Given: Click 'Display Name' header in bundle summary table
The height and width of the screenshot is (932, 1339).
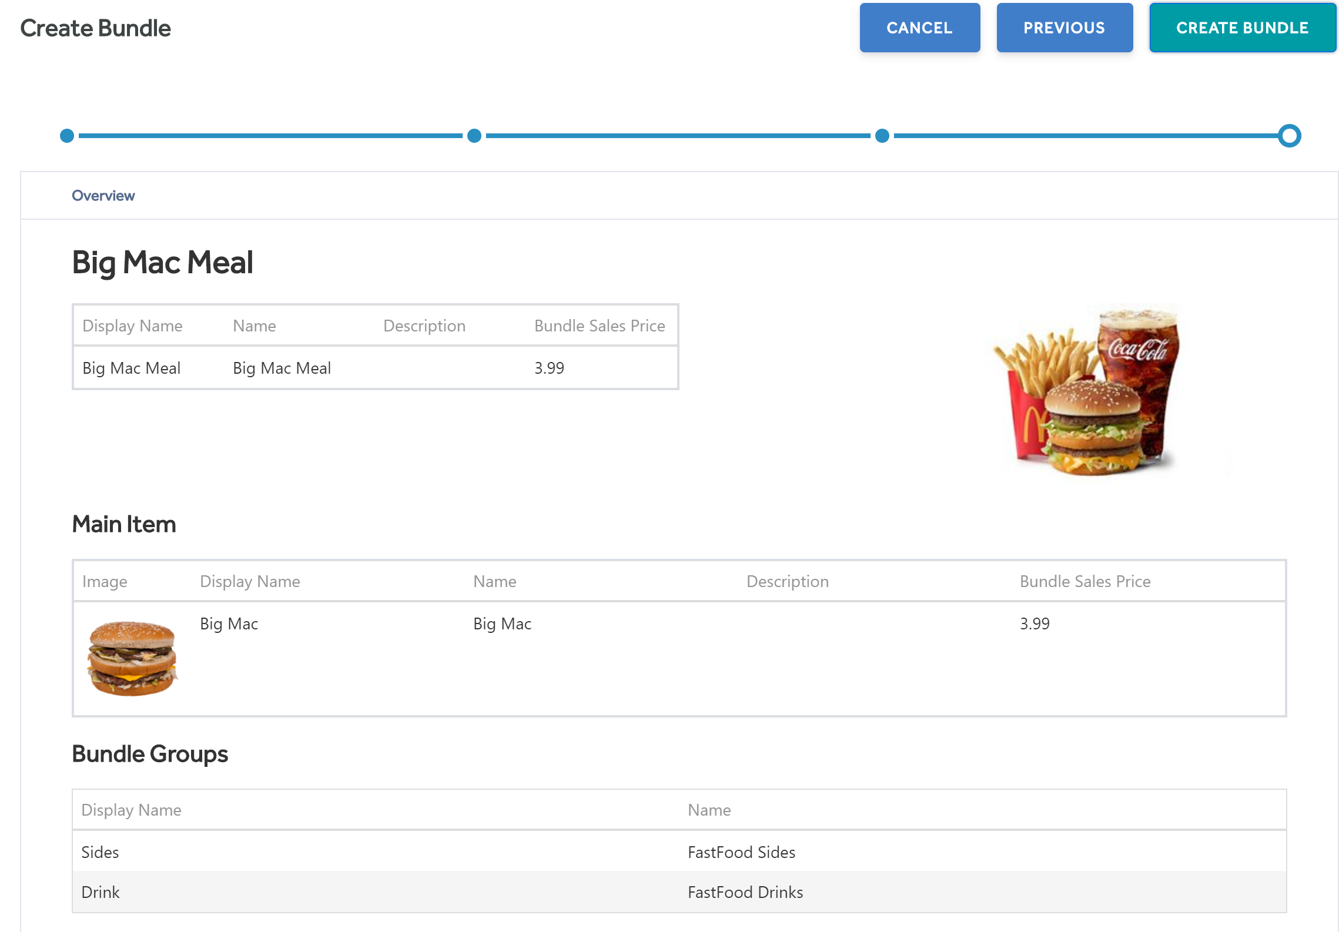Looking at the screenshot, I should [x=132, y=326].
